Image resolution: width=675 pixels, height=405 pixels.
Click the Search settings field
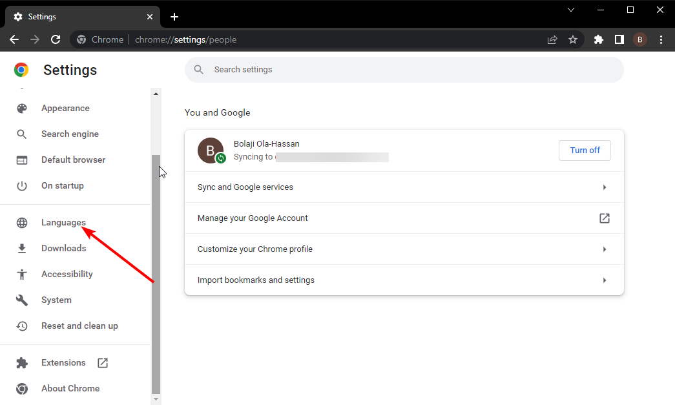point(404,70)
